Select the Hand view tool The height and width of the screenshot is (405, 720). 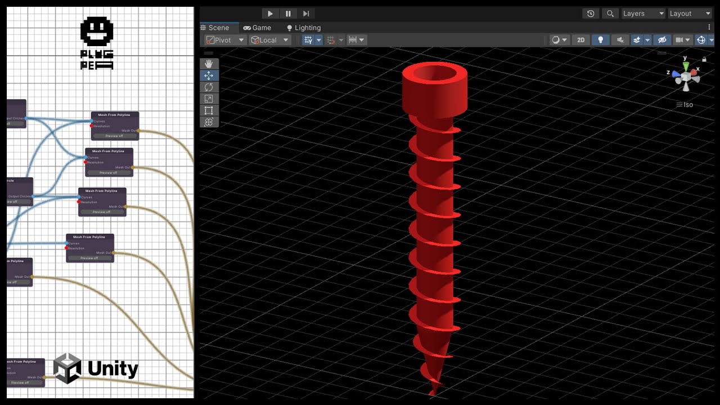(209, 64)
